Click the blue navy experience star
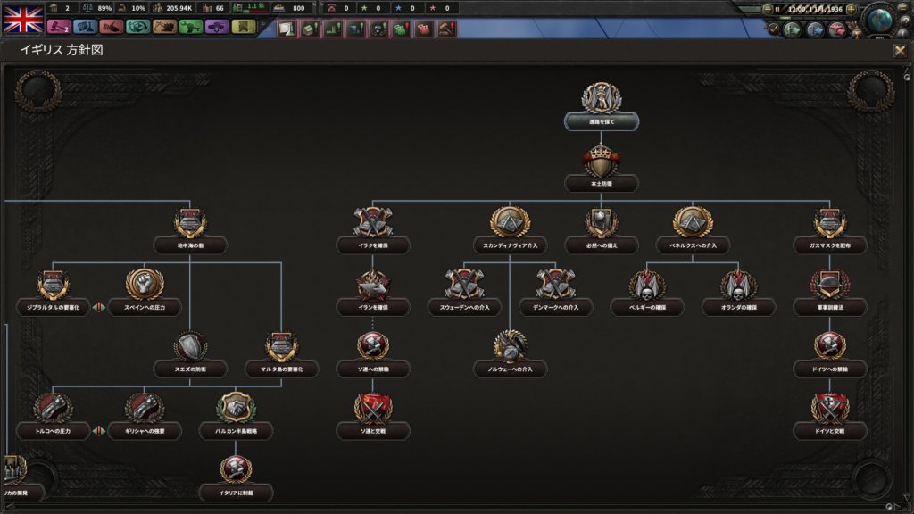 (x=399, y=8)
